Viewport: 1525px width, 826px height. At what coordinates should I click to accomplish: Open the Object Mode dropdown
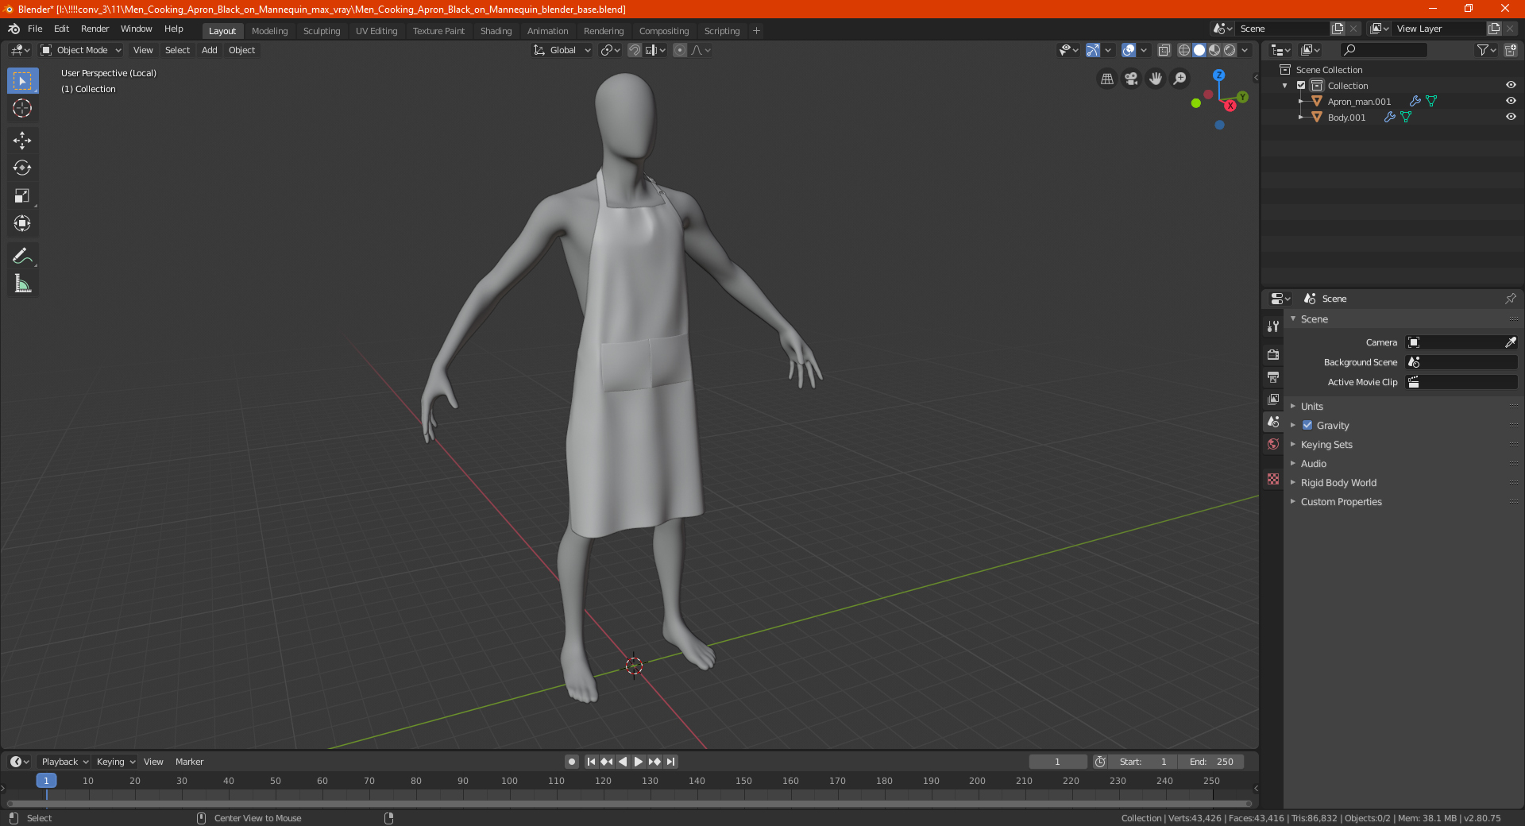[x=81, y=50]
